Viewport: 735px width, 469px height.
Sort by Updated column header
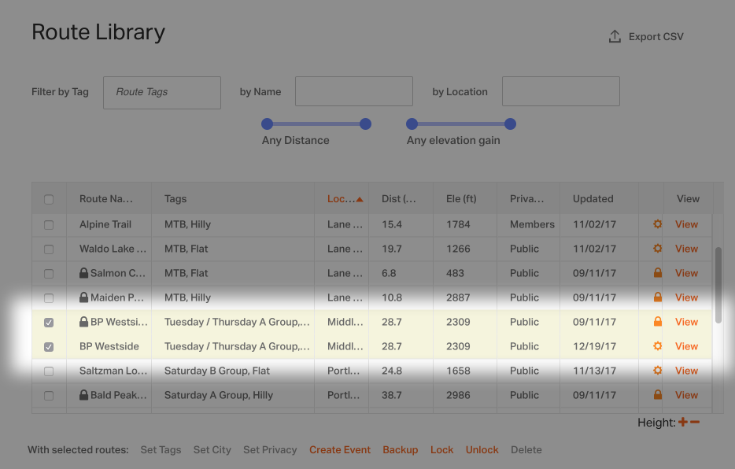coord(593,198)
